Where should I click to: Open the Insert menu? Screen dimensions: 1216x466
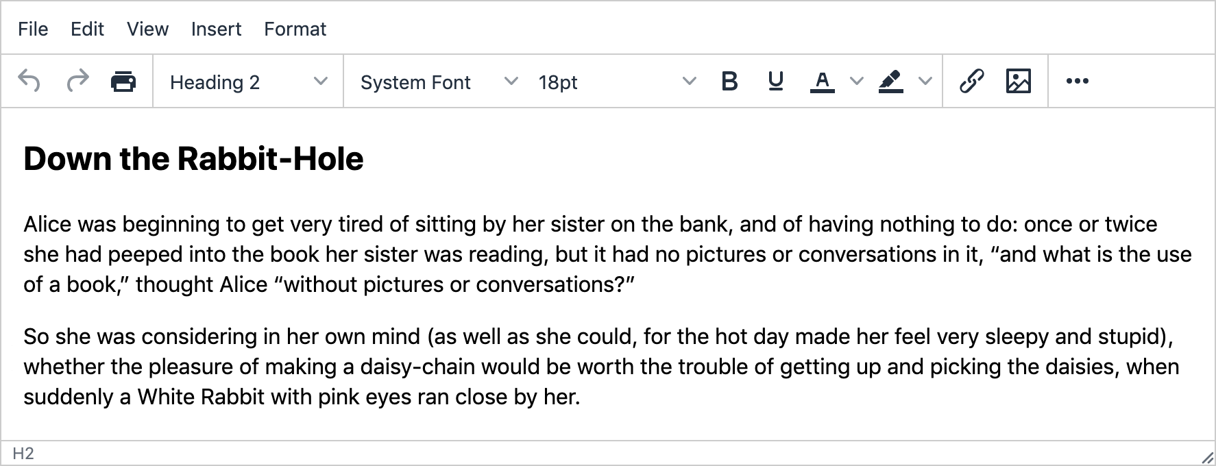(x=216, y=29)
